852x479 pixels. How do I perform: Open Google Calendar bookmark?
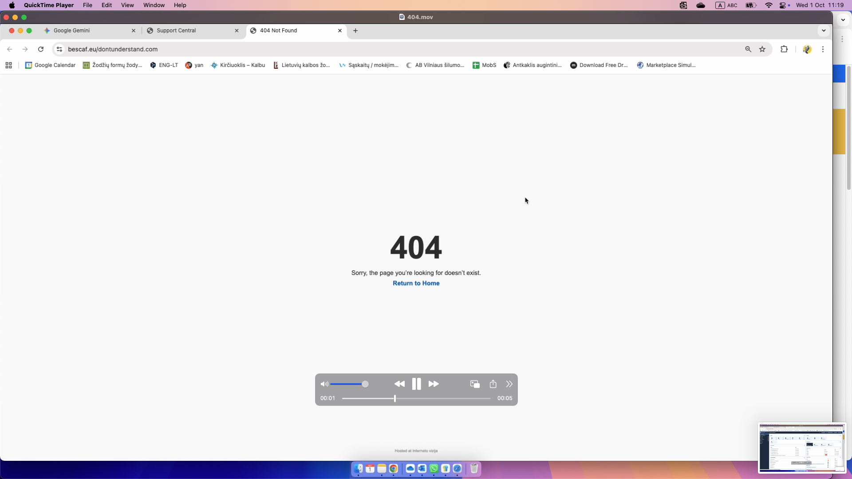[50, 65]
